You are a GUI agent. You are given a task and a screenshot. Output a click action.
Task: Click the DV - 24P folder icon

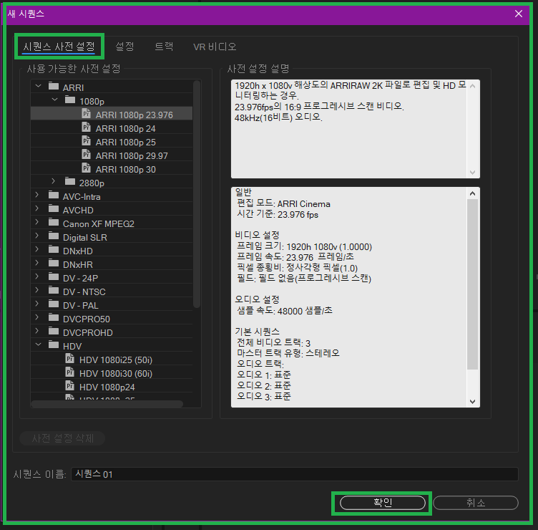tap(54, 276)
